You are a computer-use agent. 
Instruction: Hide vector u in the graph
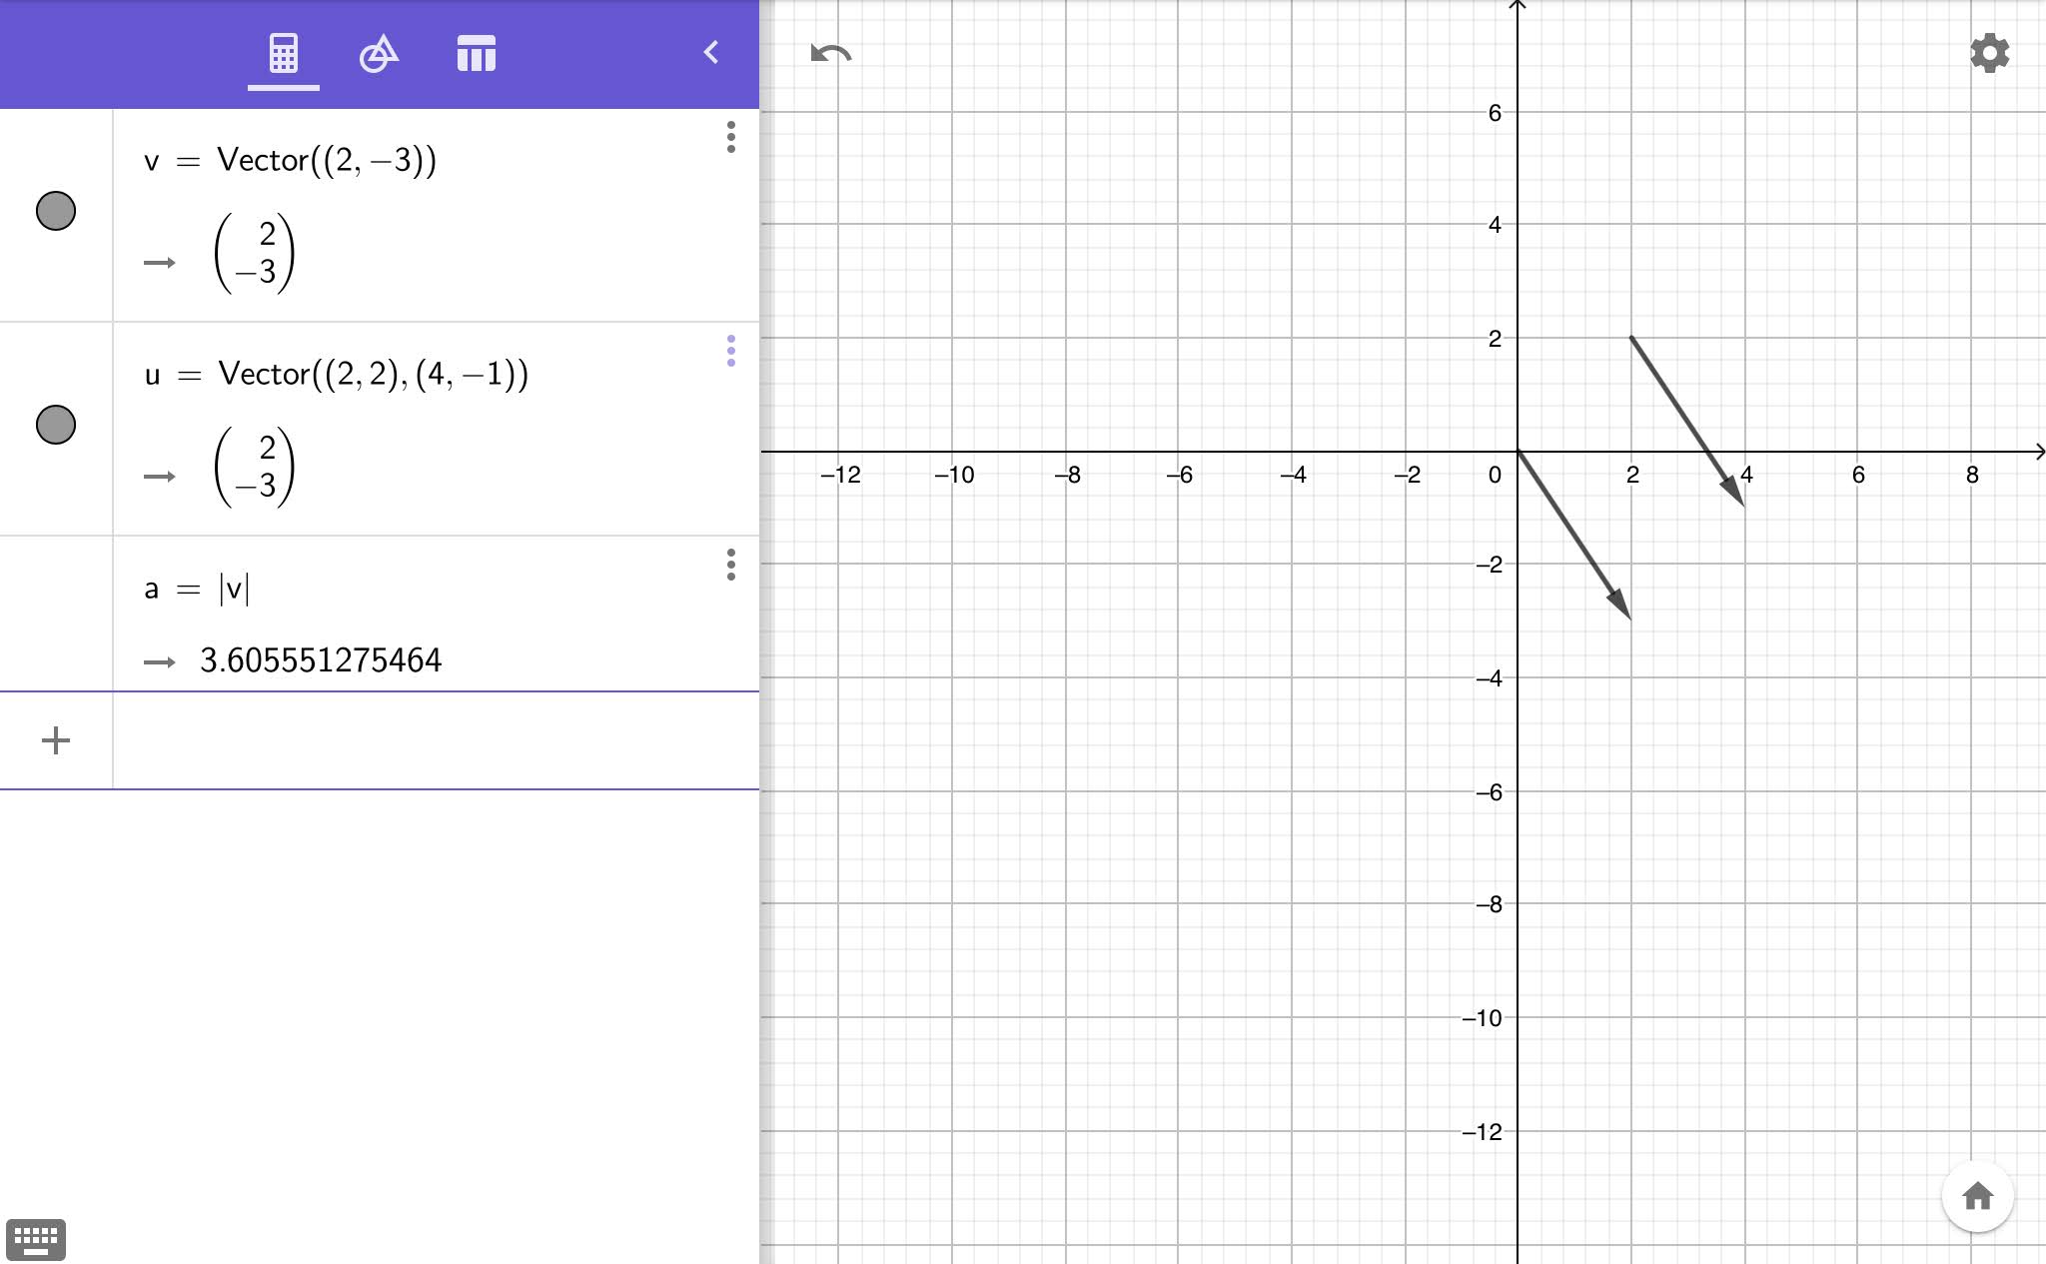56,425
